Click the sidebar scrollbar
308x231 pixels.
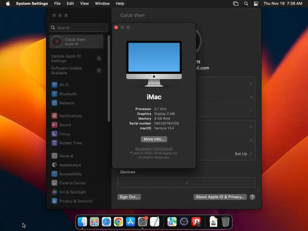point(109,79)
